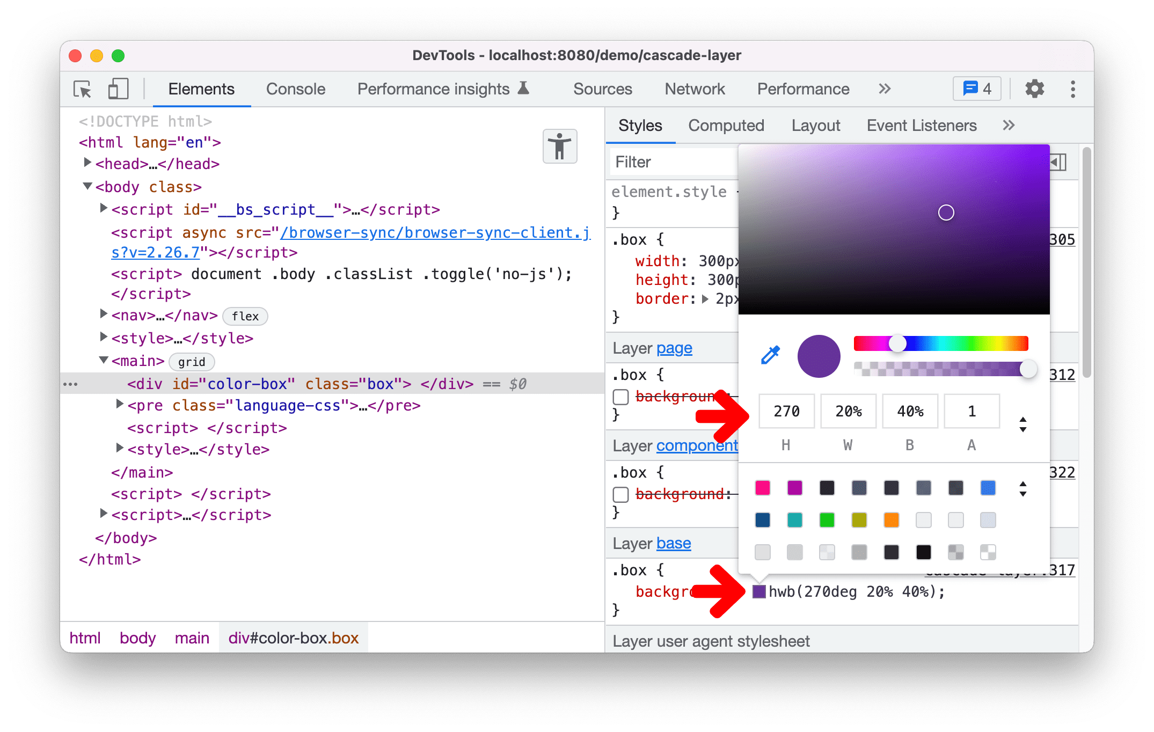Toggle the background checkbox in Layer base
The image size is (1154, 732).
tap(620, 591)
